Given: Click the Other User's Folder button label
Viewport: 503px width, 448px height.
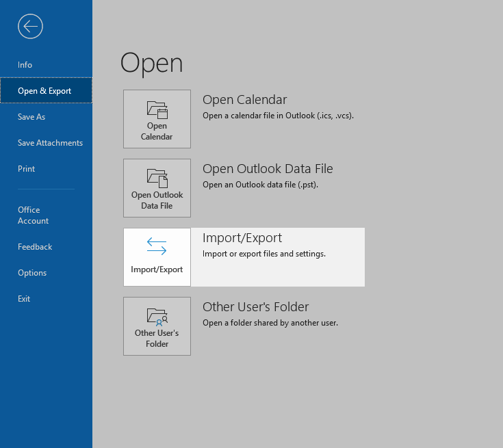Looking at the screenshot, I should [157, 339].
